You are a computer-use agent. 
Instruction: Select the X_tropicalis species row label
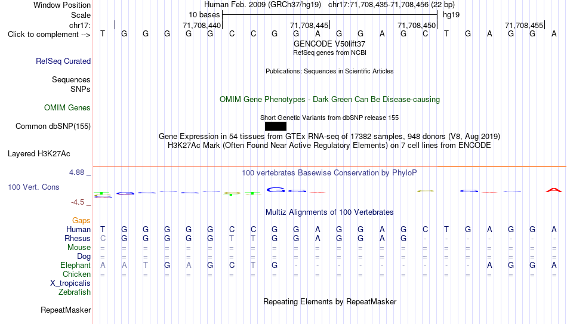(x=70, y=283)
